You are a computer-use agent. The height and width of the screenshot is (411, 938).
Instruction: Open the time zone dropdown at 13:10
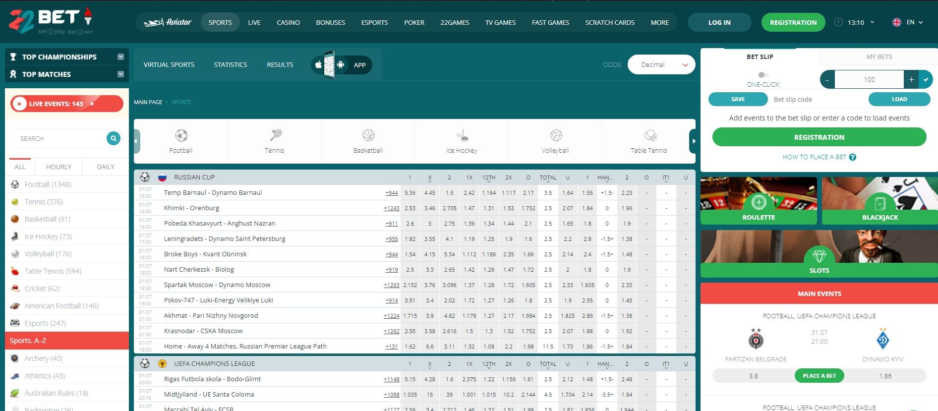pyautogui.click(x=872, y=22)
